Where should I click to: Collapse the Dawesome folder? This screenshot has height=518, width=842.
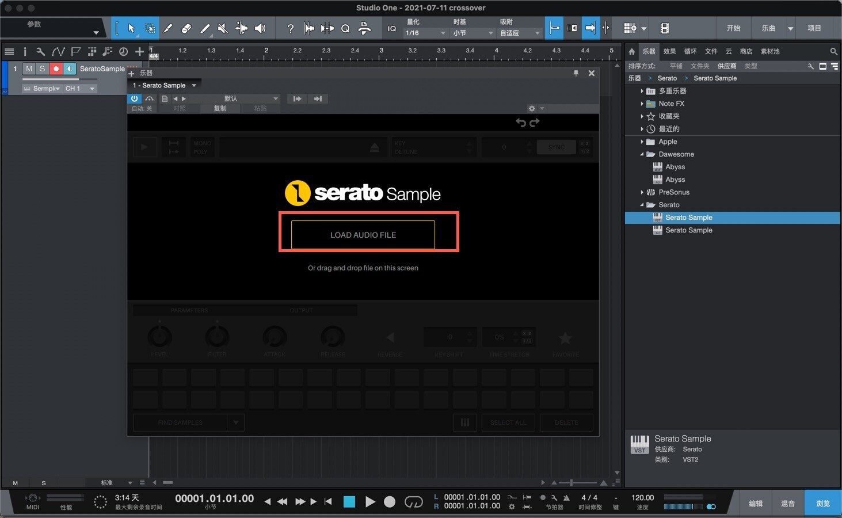pyautogui.click(x=642, y=154)
